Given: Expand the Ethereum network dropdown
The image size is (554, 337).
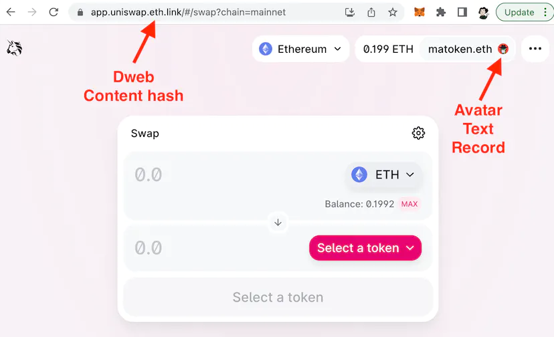Looking at the screenshot, I should (x=300, y=49).
